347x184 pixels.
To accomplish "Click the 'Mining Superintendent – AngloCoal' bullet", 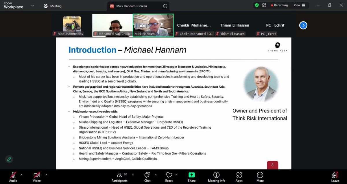I will click(118, 159).
